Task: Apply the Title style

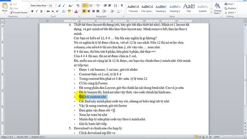Action: point(189,8)
